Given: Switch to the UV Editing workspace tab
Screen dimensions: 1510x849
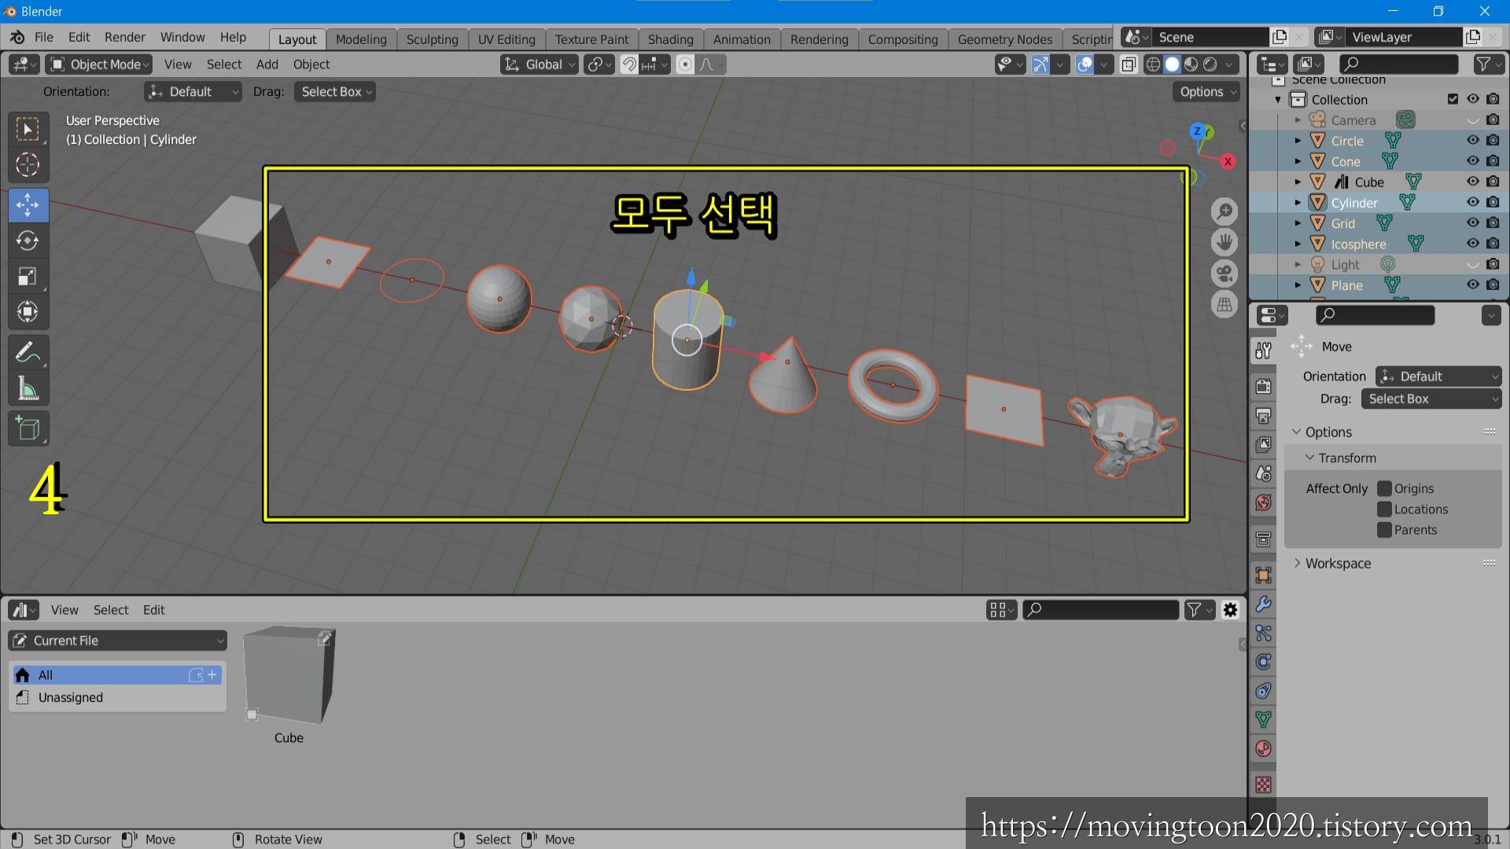Looking at the screenshot, I should [x=506, y=39].
